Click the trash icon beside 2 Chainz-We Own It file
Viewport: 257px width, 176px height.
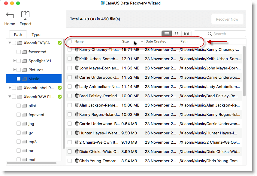pyautogui.click(x=77, y=142)
